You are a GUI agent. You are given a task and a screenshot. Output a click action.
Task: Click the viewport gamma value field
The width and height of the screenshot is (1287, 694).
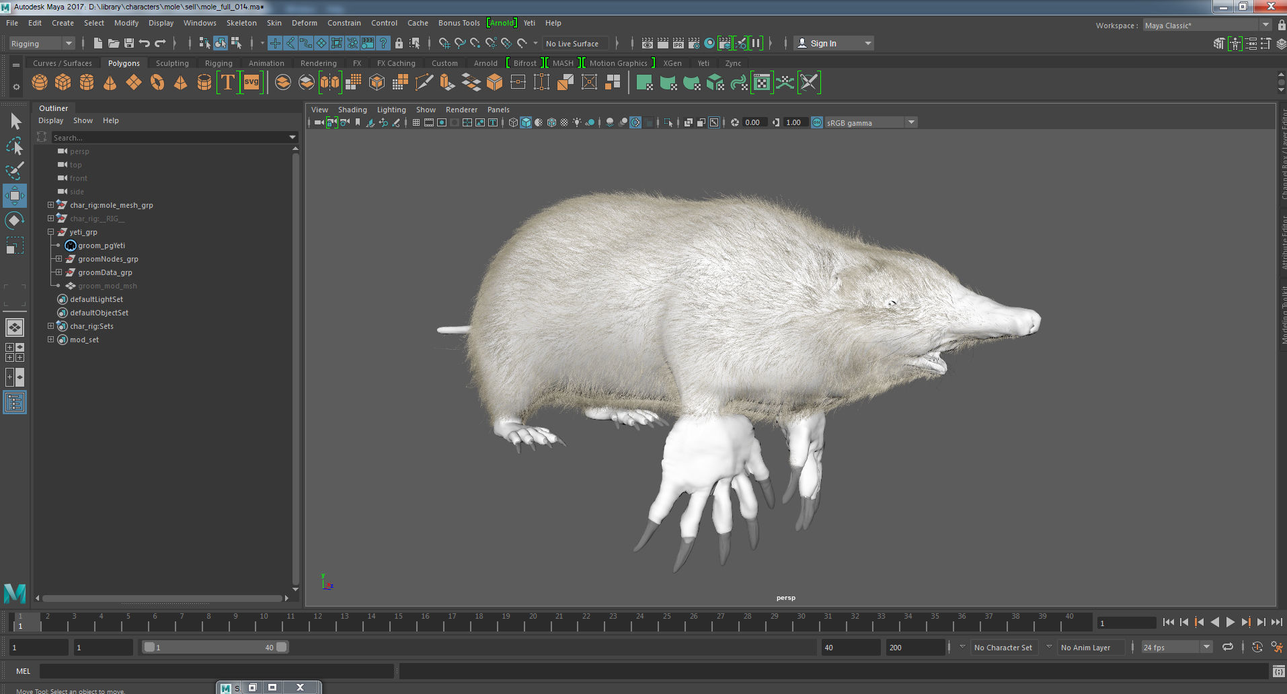(795, 122)
